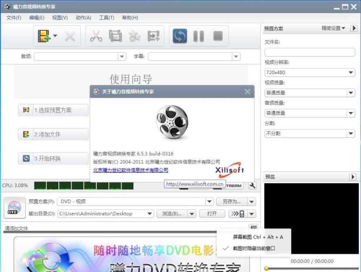The height and width of the screenshot is (272, 361).
Task: Click the 2.添加文件 wizard button
Action: 53,134
